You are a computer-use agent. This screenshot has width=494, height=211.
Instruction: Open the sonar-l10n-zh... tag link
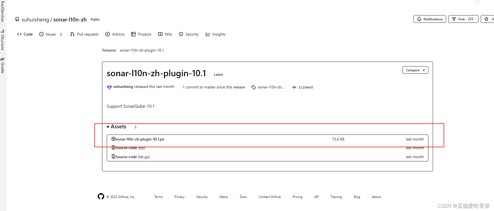coord(271,87)
